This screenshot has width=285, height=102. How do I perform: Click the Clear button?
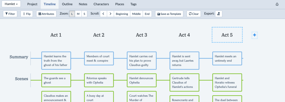coord(194,14)
